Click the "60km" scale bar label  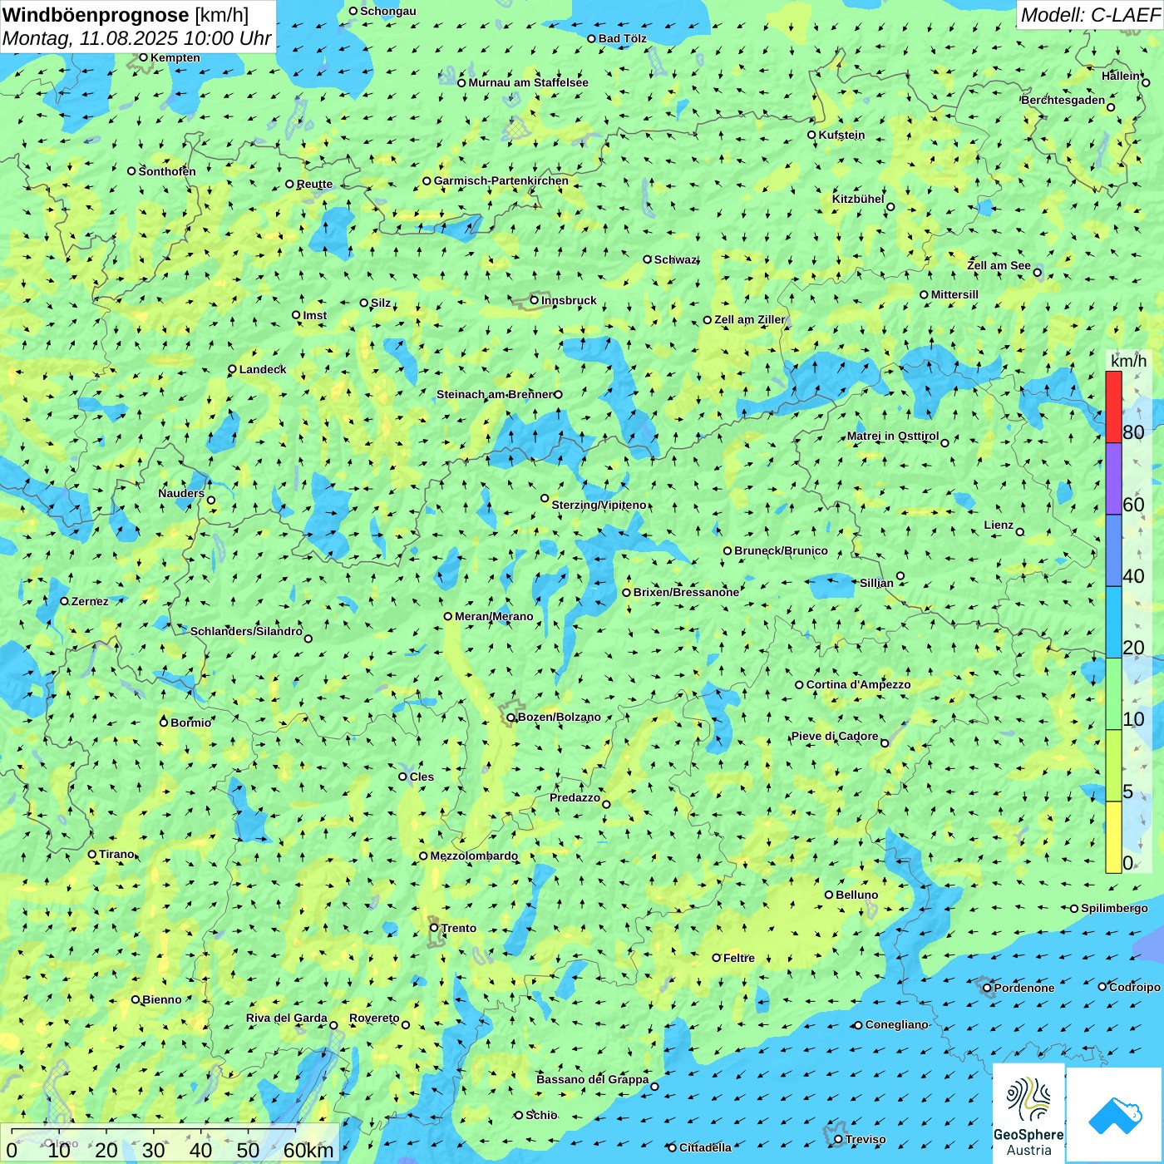pos(308,1150)
